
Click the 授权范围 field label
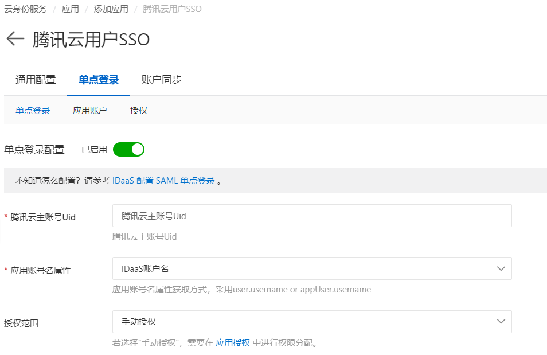pyautogui.click(x=21, y=323)
